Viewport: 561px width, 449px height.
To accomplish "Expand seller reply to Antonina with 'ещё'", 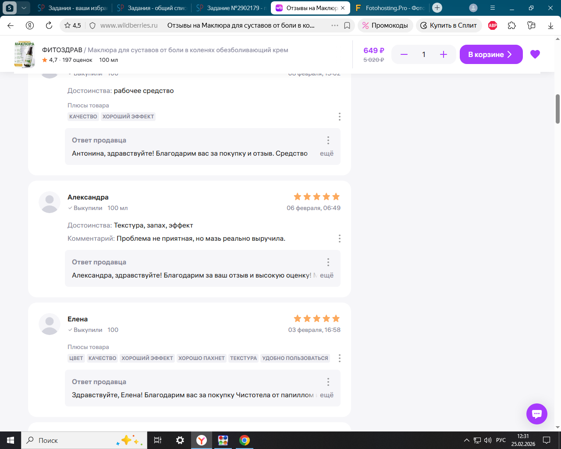I will pyautogui.click(x=327, y=153).
